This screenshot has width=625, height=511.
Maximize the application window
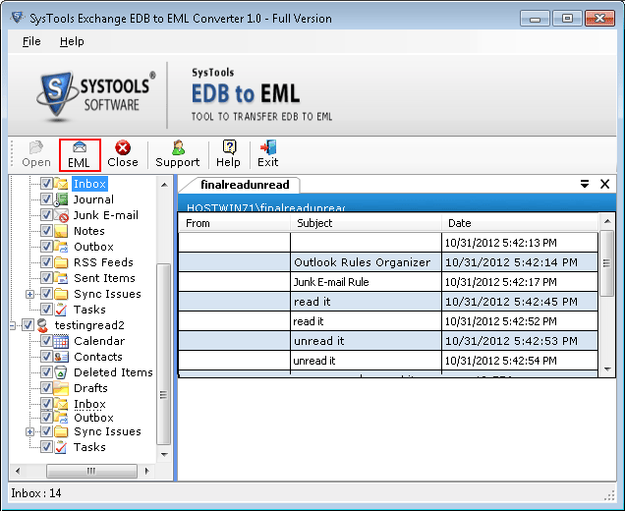tap(567, 19)
